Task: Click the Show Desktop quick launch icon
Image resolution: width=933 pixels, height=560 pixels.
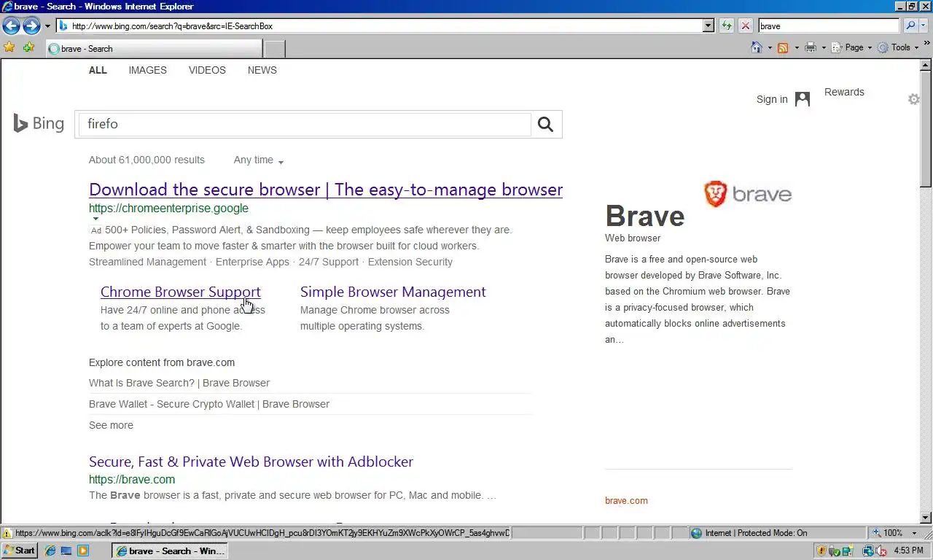Action: pos(66,551)
